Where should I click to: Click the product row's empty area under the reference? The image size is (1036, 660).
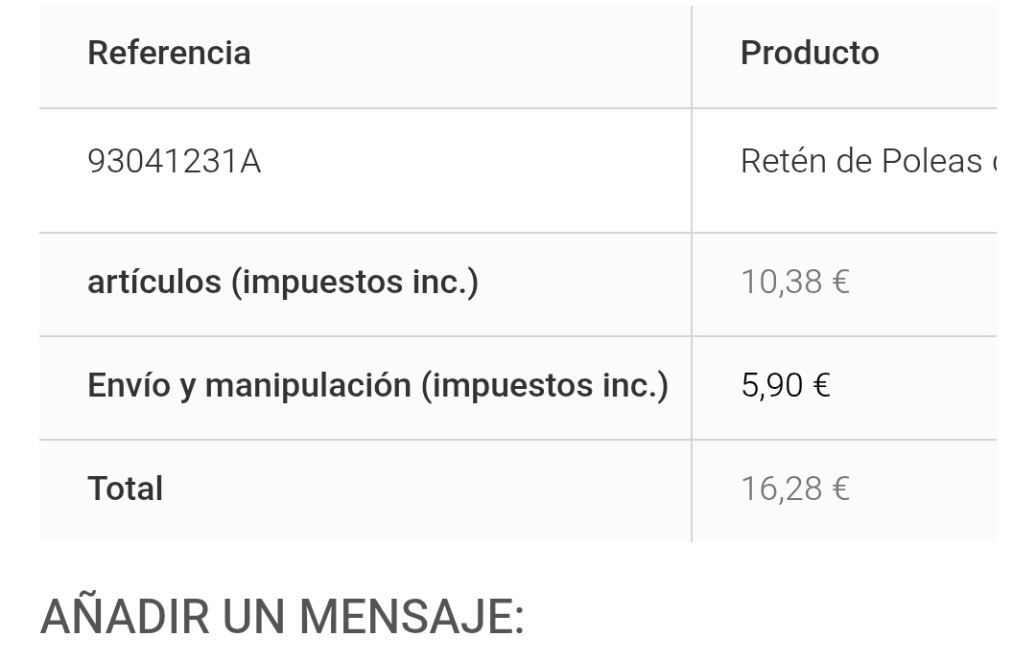pos(365,206)
